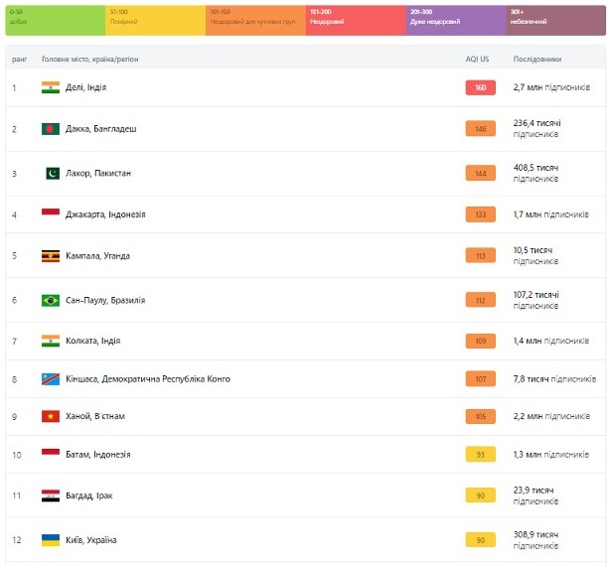Click the Послідовники column header
Image resolution: width=611 pixels, height=566 pixels.
pos(536,60)
